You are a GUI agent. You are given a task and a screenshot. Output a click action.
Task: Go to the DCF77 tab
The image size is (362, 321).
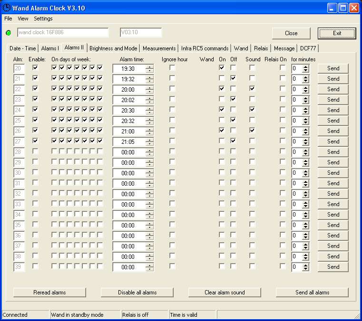pos(308,48)
